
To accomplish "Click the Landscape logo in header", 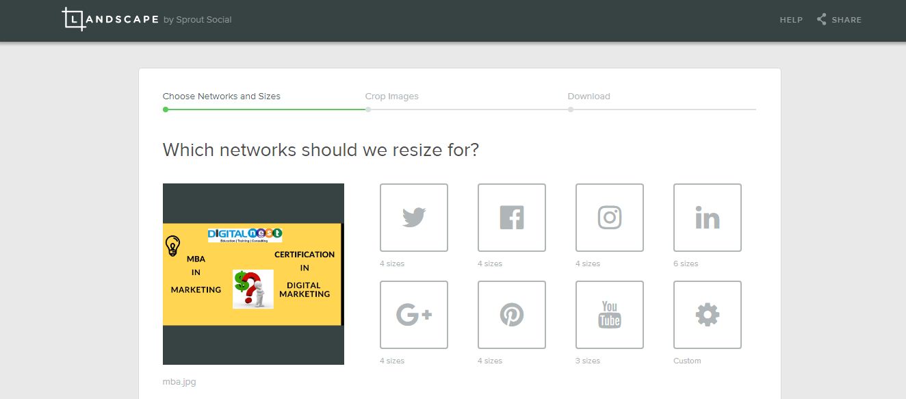I will pyautogui.click(x=110, y=19).
